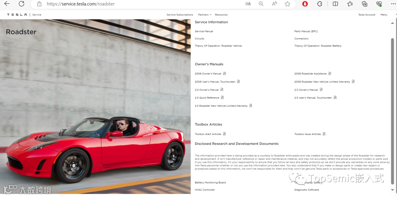
Task: Open Service Subscriptions in top navigation
Action: pos(180,15)
